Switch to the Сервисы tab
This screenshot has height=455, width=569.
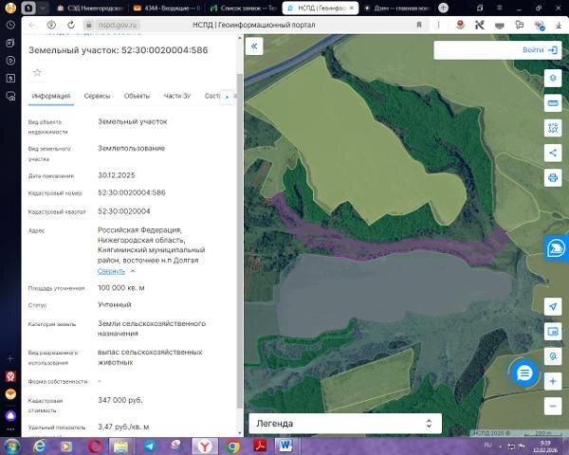tap(98, 96)
